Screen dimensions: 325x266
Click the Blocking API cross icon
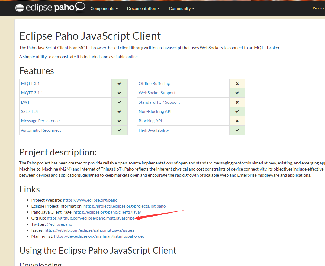(237, 121)
